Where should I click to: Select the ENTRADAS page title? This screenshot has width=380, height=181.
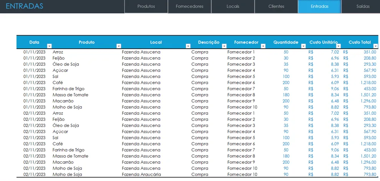click(24, 6)
